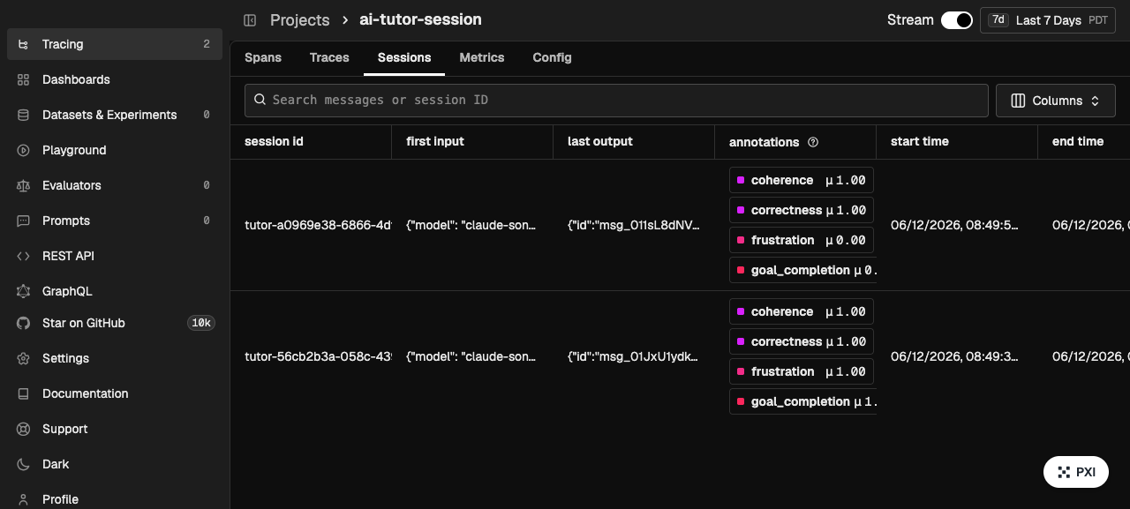
Task: Click the 10k GitHub stars badge
Action: pyautogui.click(x=201, y=323)
